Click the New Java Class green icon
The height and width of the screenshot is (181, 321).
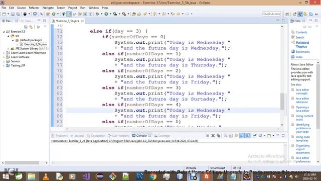54,14
